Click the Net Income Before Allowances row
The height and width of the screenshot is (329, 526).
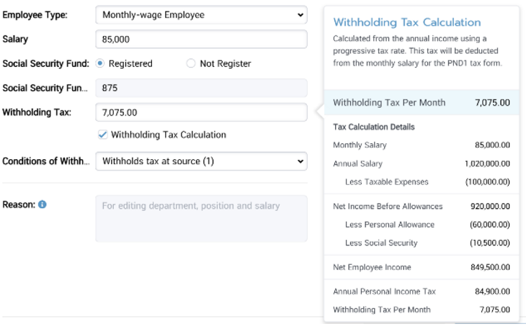point(421,206)
